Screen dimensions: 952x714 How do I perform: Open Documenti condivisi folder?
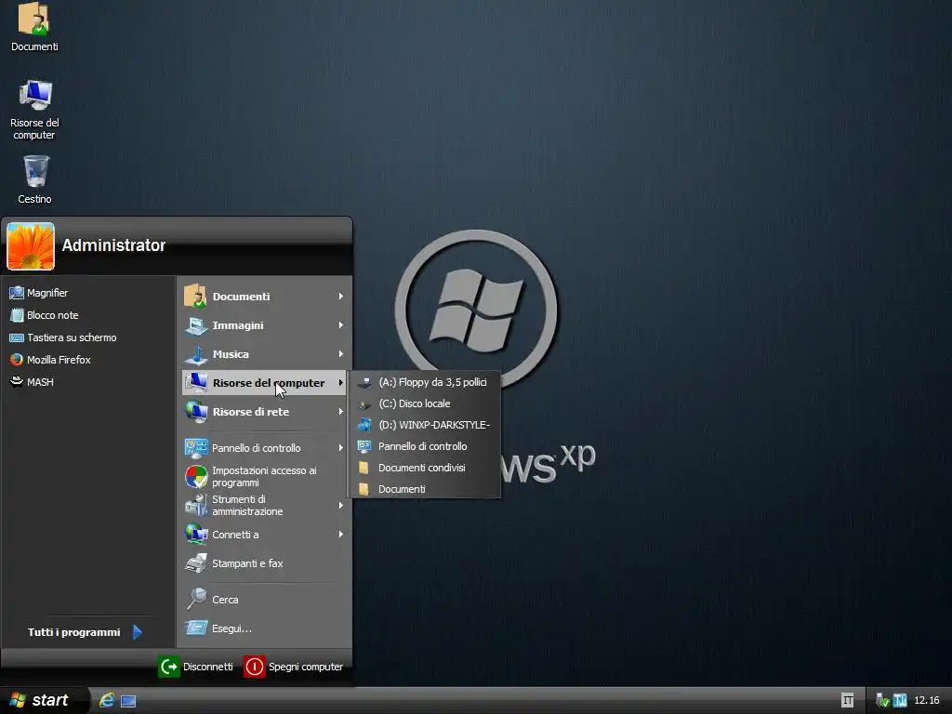424,468
